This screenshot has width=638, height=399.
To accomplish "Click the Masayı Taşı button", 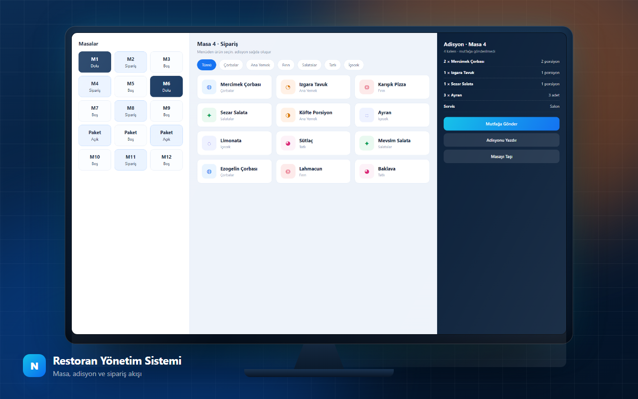I will (x=501, y=157).
